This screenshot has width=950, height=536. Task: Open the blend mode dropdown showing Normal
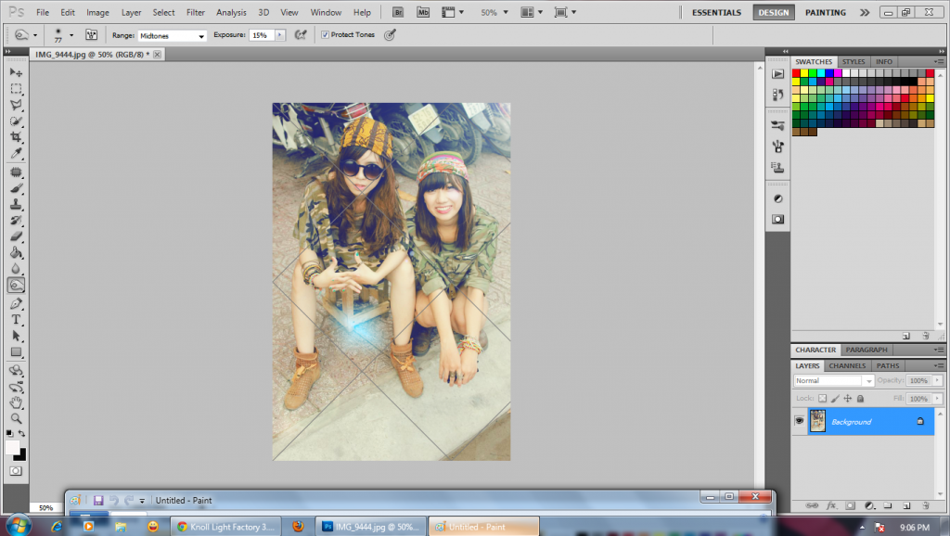pos(834,381)
